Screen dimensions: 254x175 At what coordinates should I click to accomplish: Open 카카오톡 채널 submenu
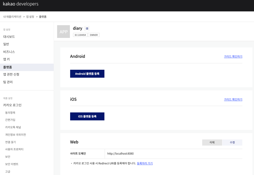coord(13,127)
